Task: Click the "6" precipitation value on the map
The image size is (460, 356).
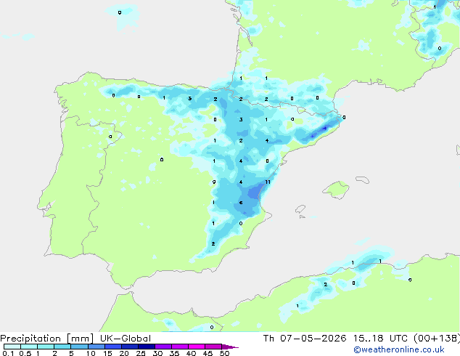Action: coord(241,203)
